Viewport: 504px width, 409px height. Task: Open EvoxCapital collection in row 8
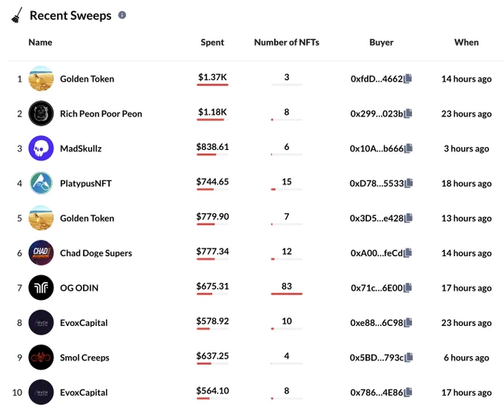tap(84, 323)
